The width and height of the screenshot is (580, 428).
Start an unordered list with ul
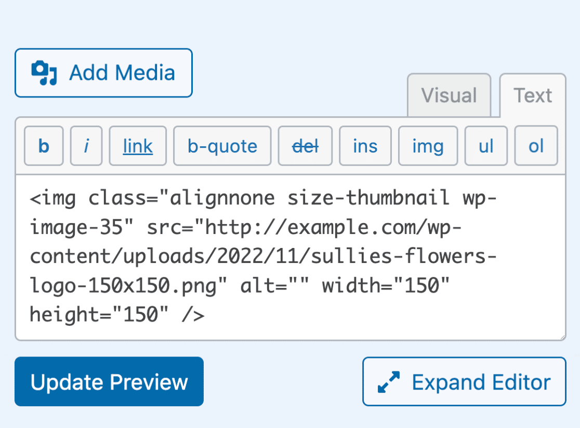click(486, 146)
